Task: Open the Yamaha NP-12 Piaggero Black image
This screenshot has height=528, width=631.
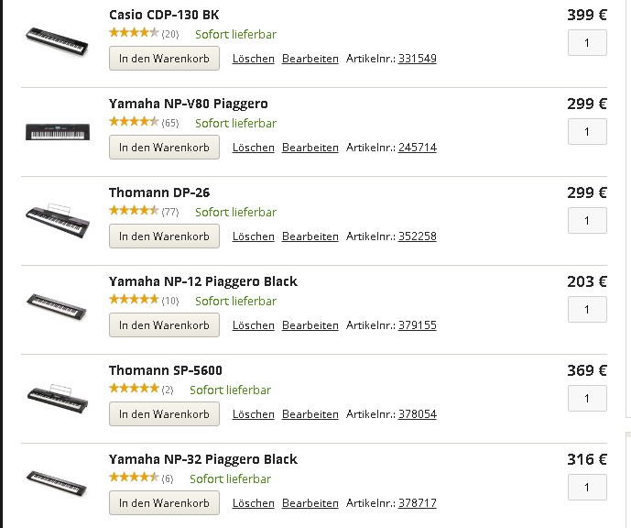Action: pyautogui.click(x=57, y=307)
